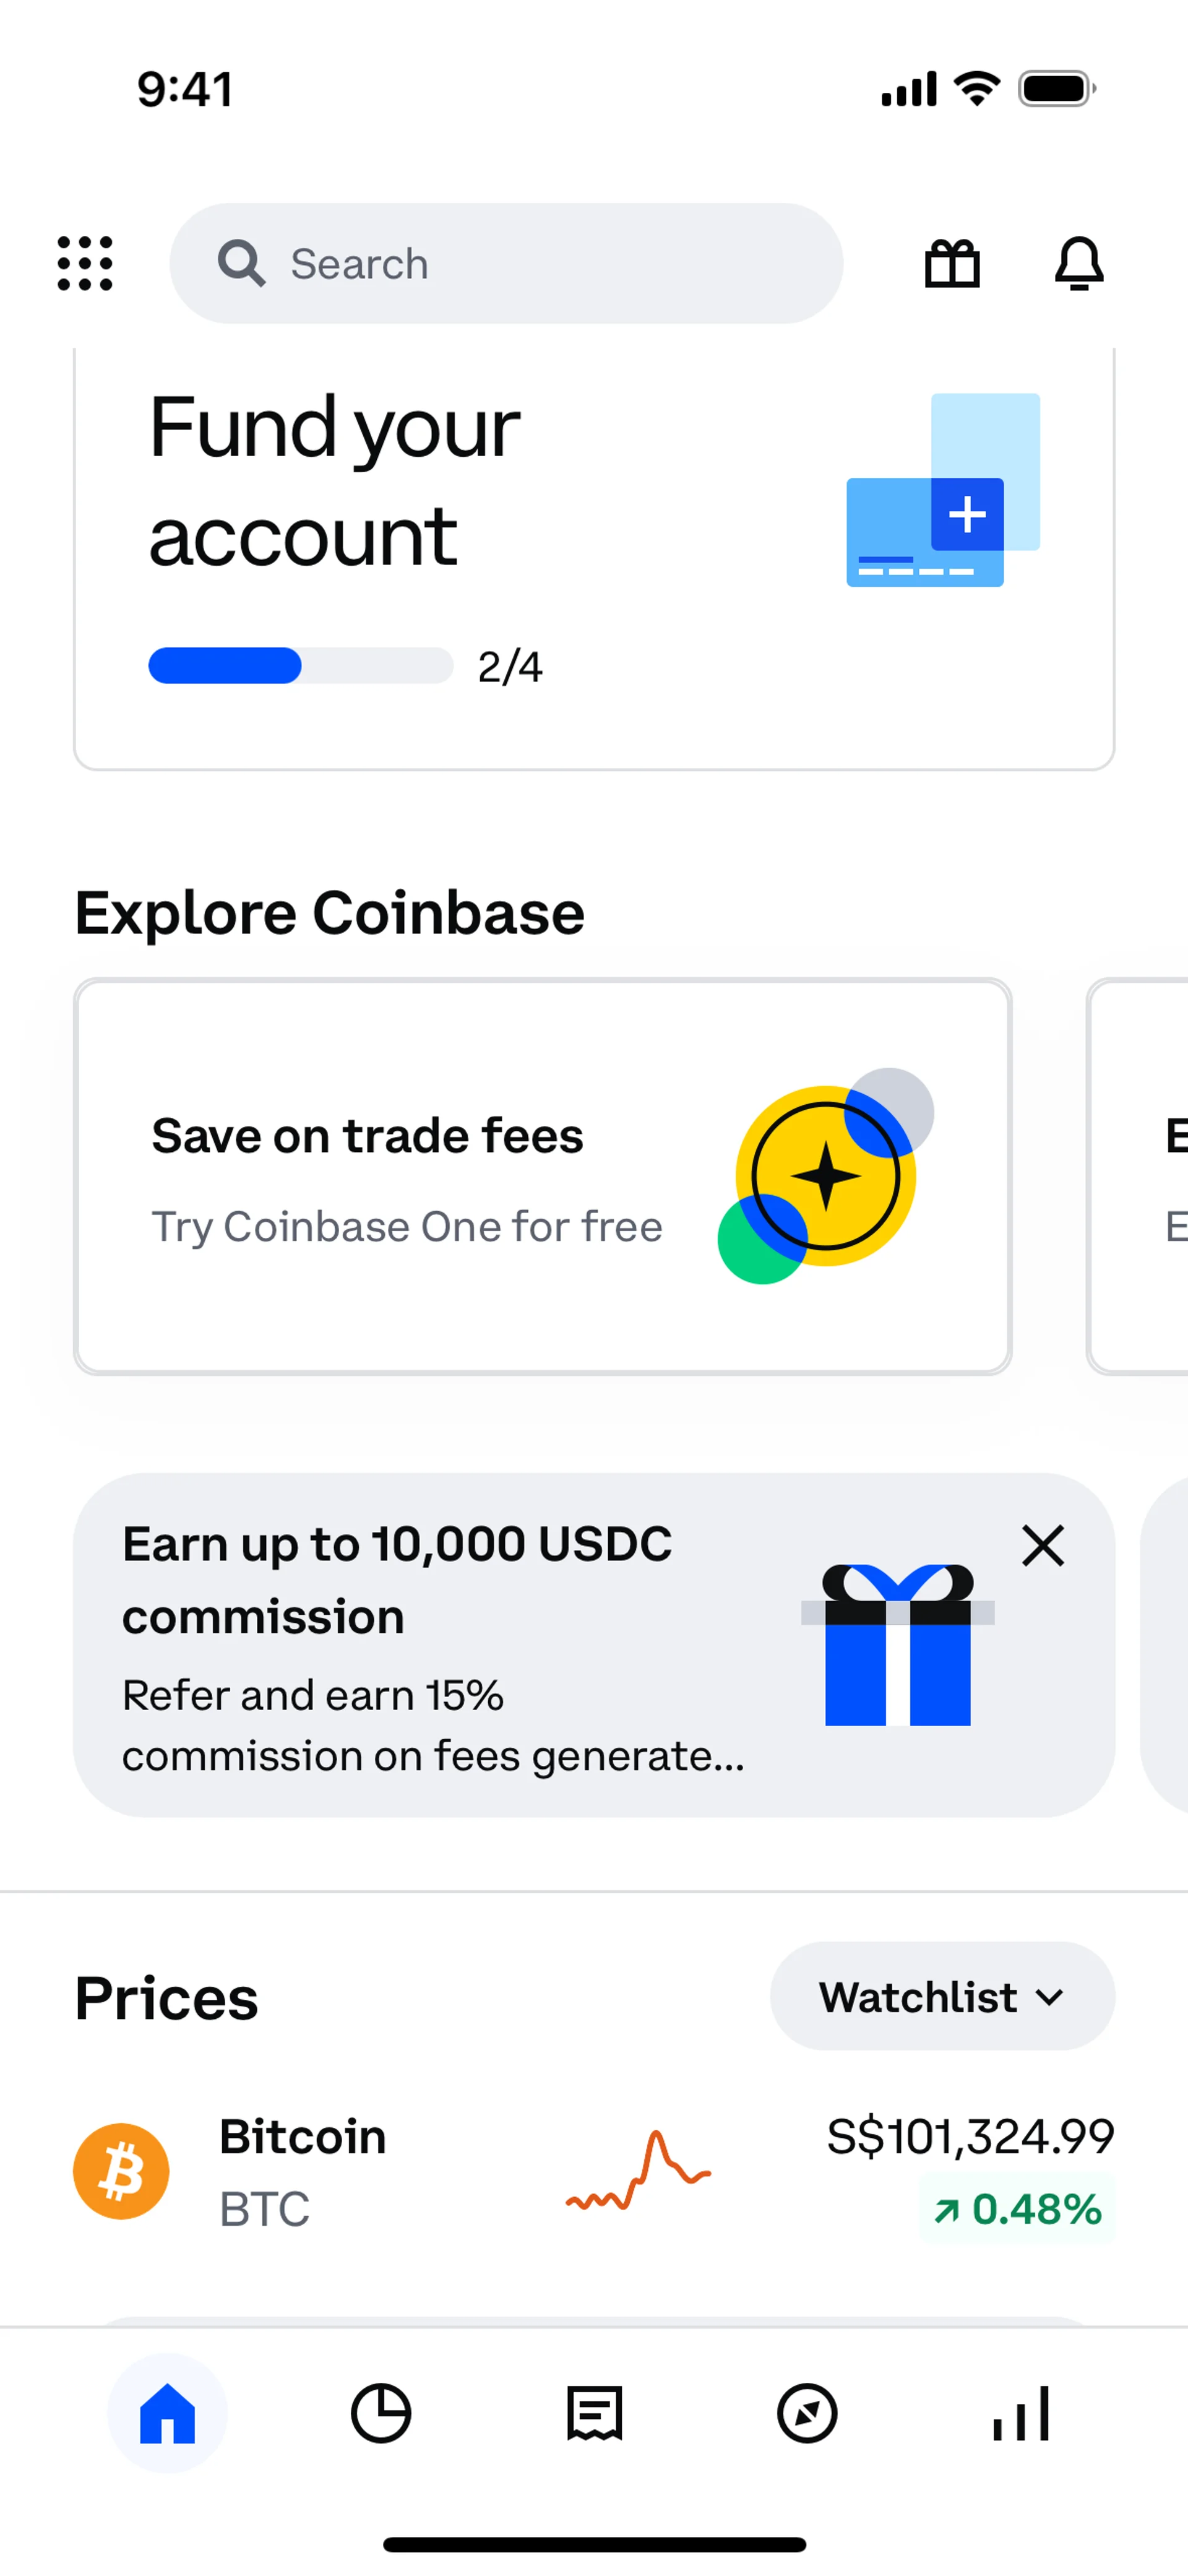Screen dimensions: 1188x2576
Task: Open notifications bell icon
Action: pos(1079,264)
